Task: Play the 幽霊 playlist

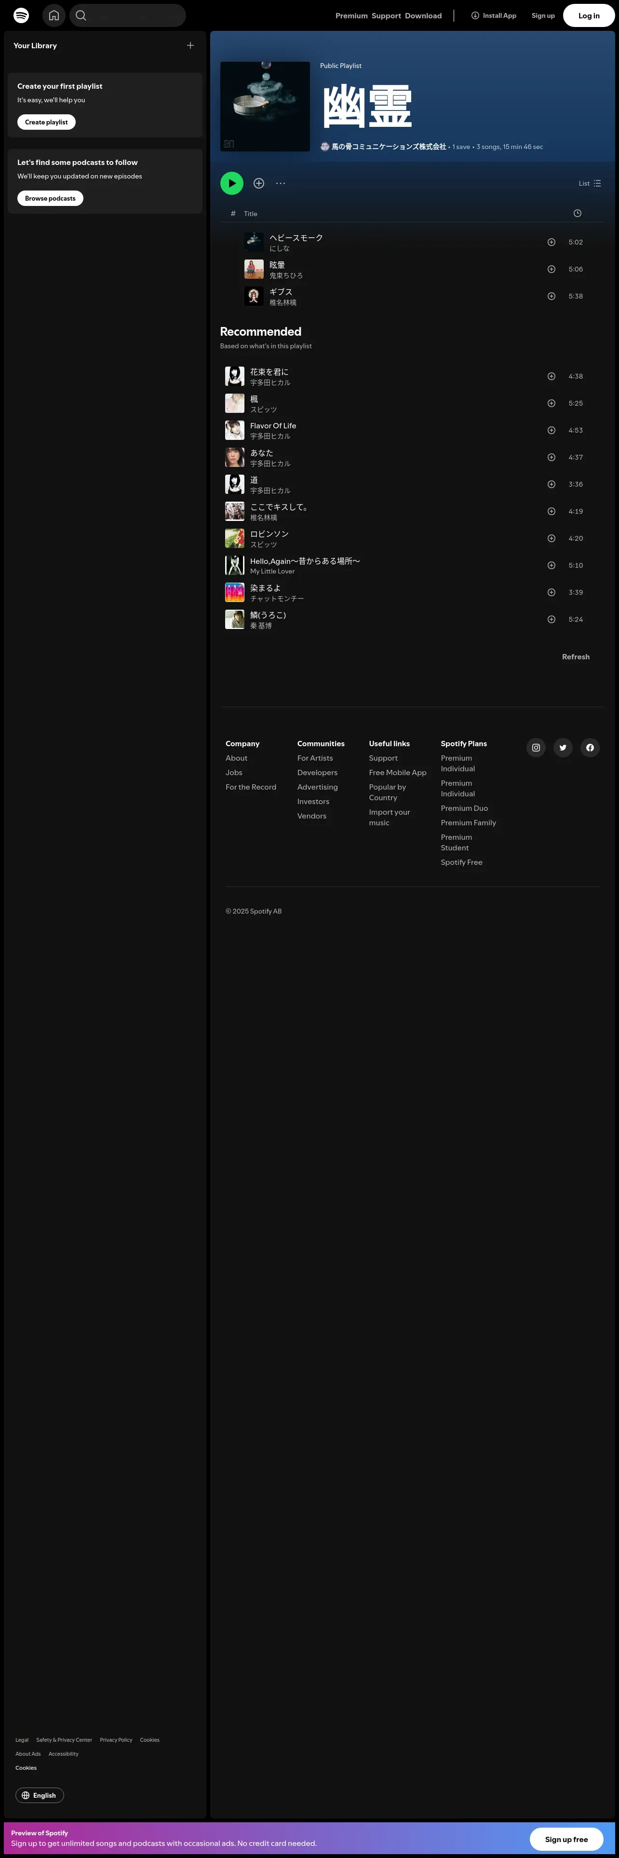Action: pos(232,183)
